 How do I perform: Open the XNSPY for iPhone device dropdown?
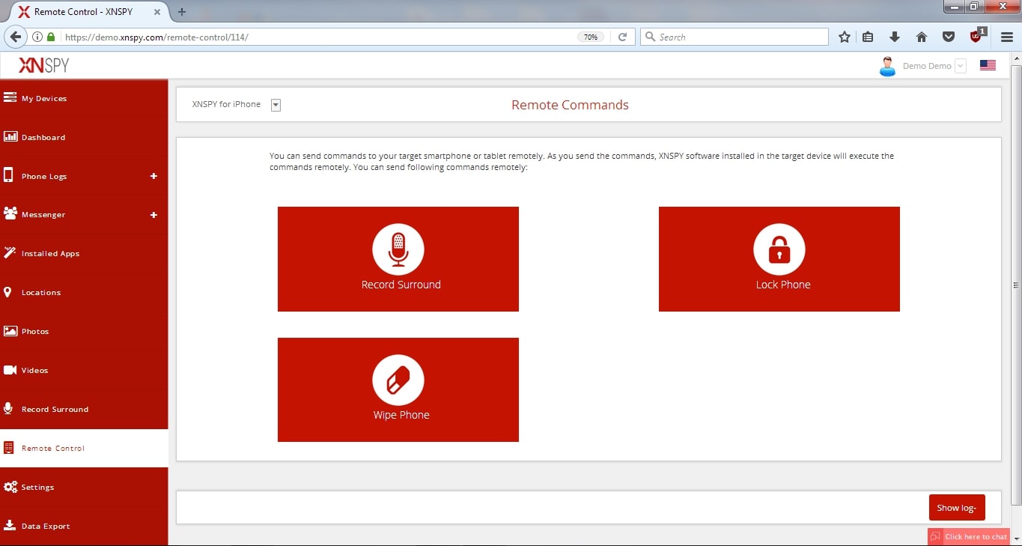(x=276, y=105)
